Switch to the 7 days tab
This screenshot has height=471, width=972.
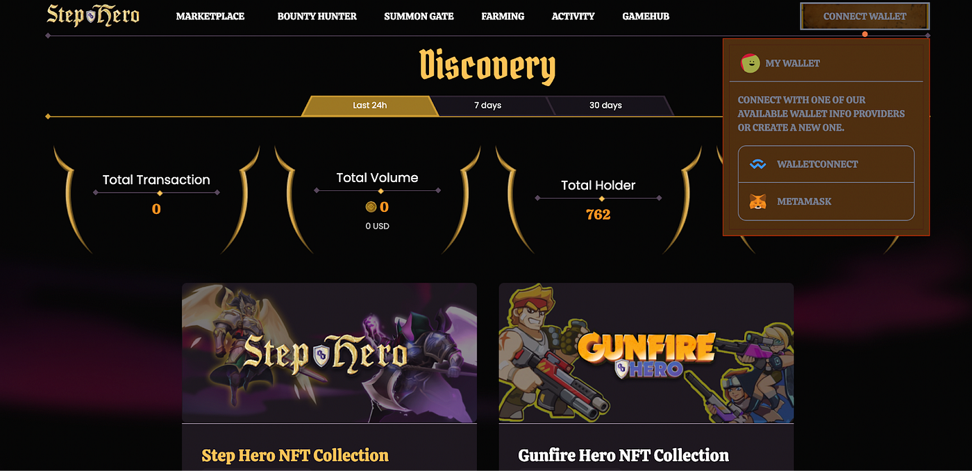pyautogui.click(x=488, y=106)
